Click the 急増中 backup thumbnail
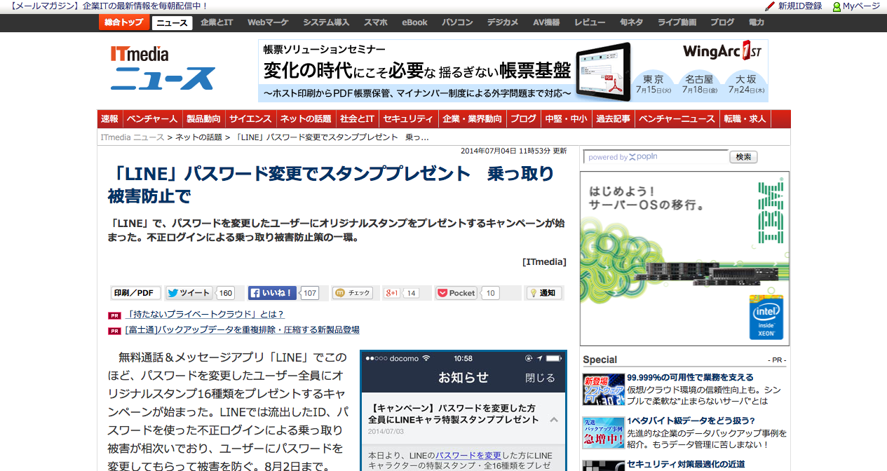The height and width of the screenshot is (471, 887). point(603,433)
